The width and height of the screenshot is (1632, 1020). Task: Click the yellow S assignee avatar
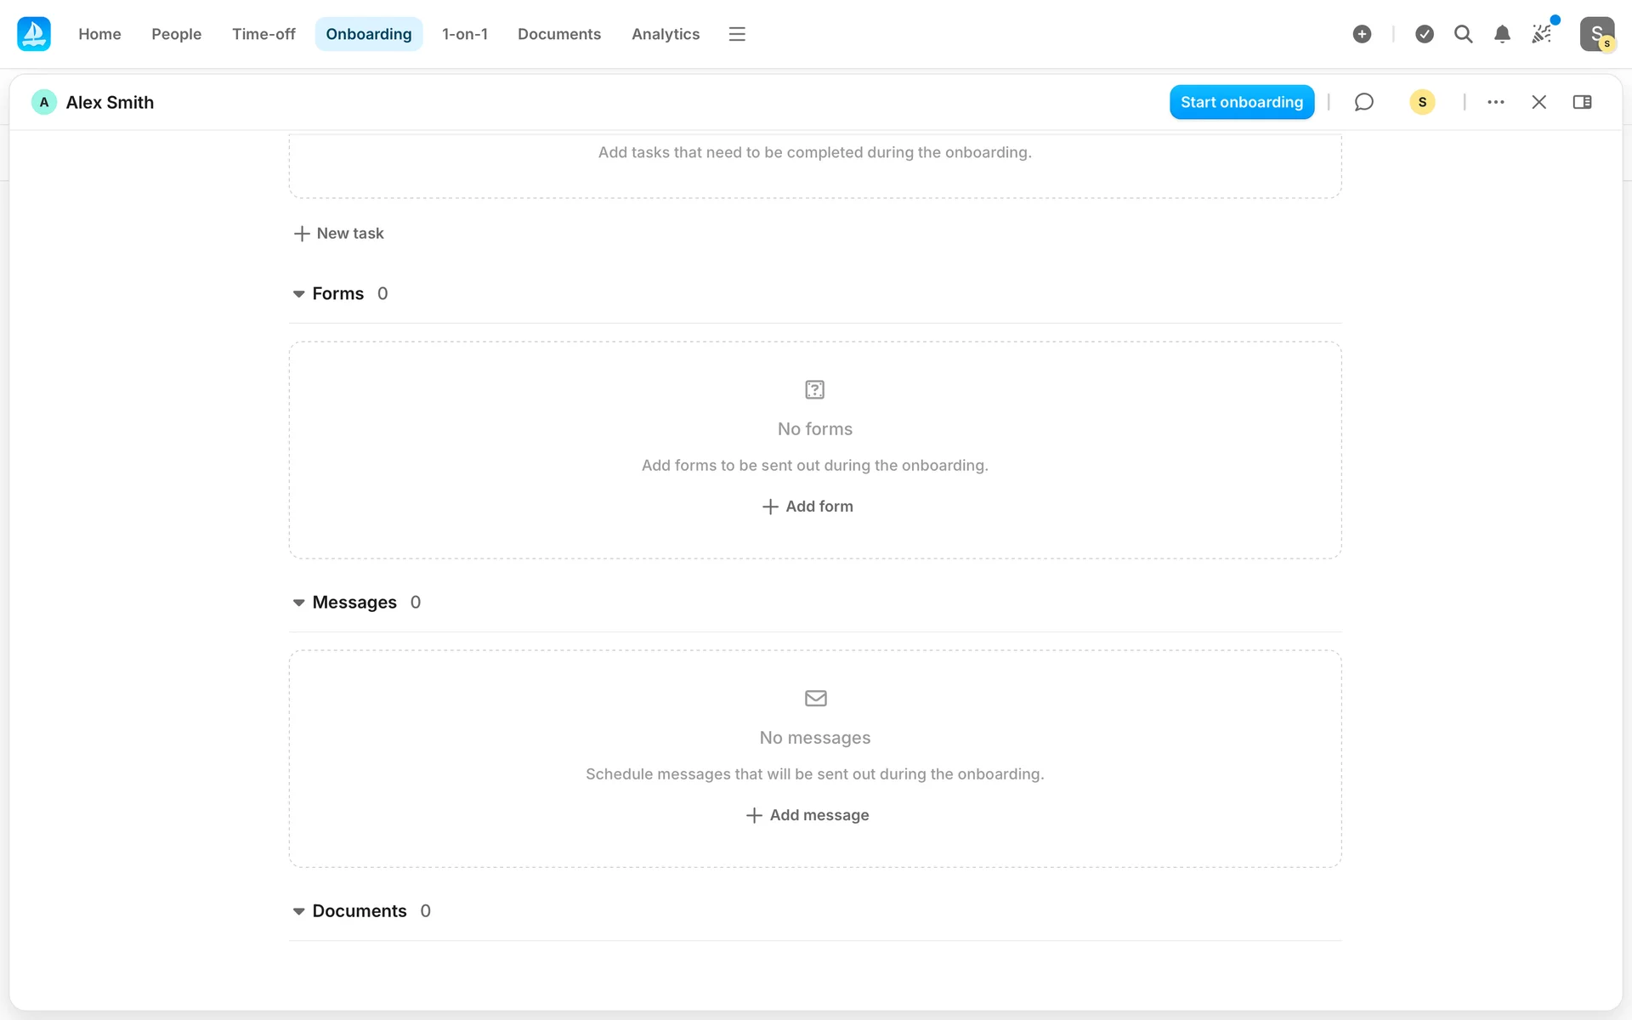(x=1422, y=102)
